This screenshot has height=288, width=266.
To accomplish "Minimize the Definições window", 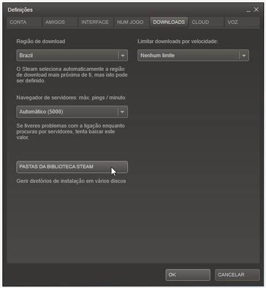I will [x=248, y=10].
